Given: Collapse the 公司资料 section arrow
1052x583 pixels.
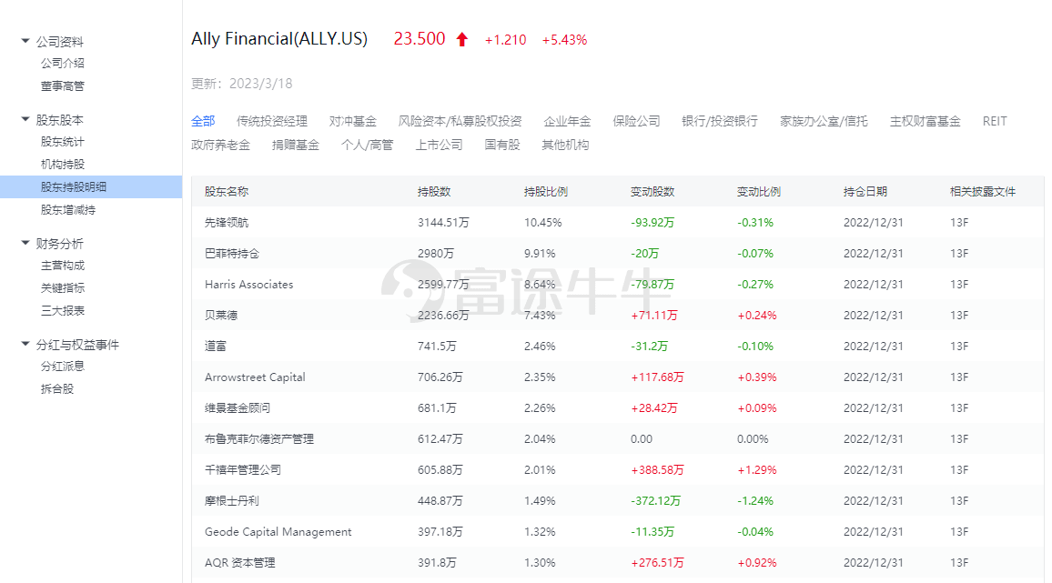Looking at the screenshot, I should click(25, 42).
